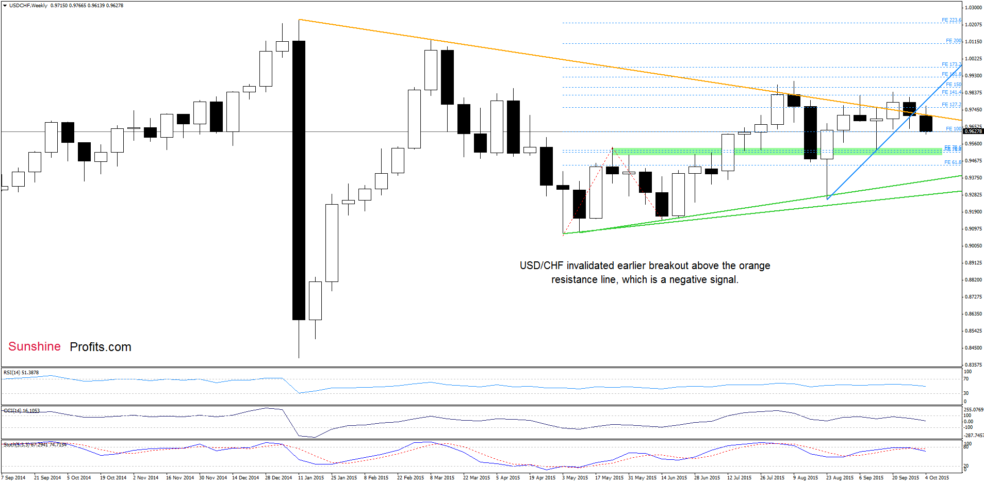Click the 0.97450 price scale label

973,110
